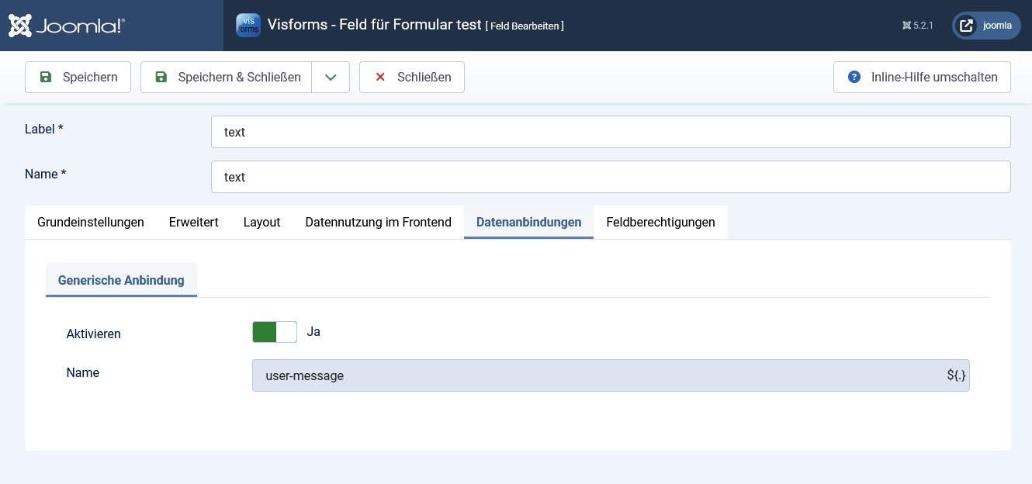Go to the Feldberechtigungen tab
Screen dimensions: 1032x484
click(660, 222)
